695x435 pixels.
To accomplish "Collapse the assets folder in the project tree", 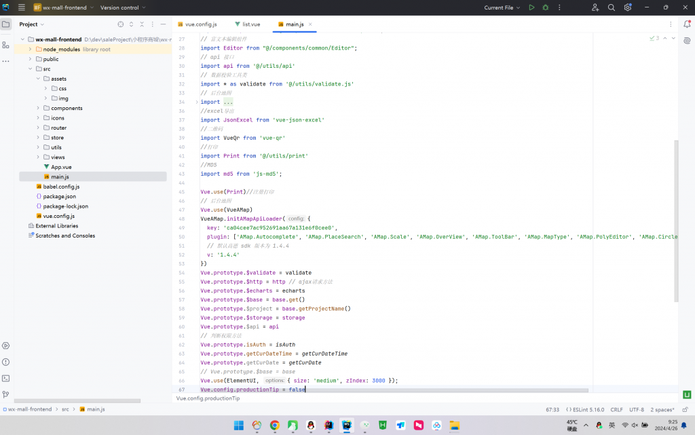I will [38, 79].
